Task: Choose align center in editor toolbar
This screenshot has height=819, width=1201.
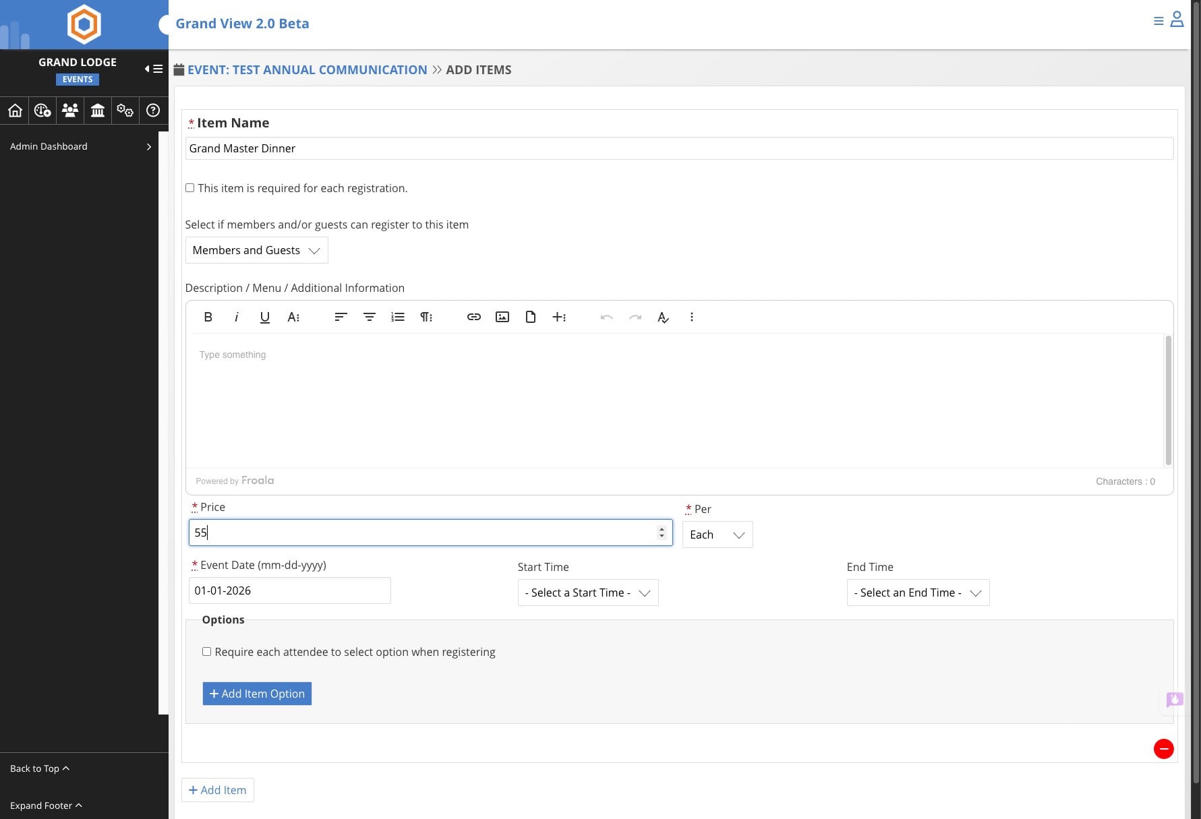Action: click(369, 317)
